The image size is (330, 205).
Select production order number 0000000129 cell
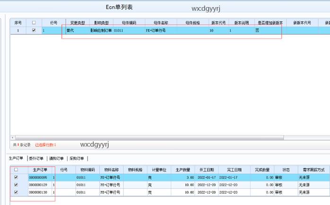coord(38,185)
